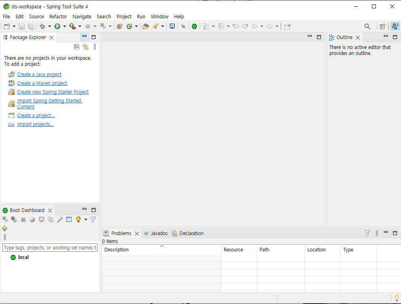
Task: Click the Previous Annotation toolbar icon
Action: 221,26
